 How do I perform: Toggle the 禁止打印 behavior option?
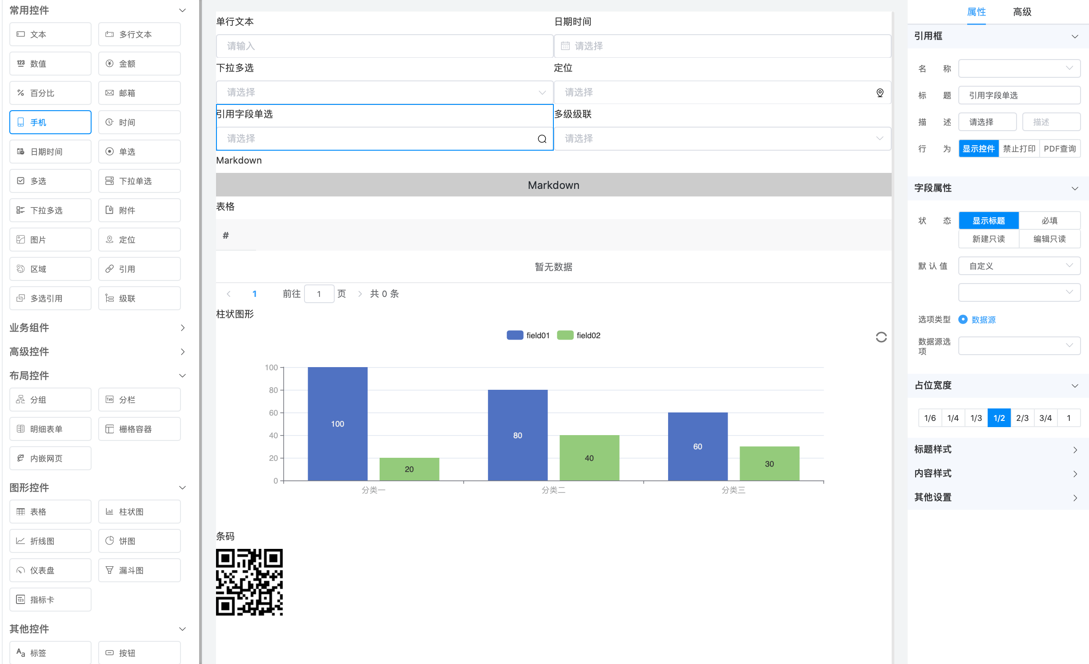point(1019,148)
